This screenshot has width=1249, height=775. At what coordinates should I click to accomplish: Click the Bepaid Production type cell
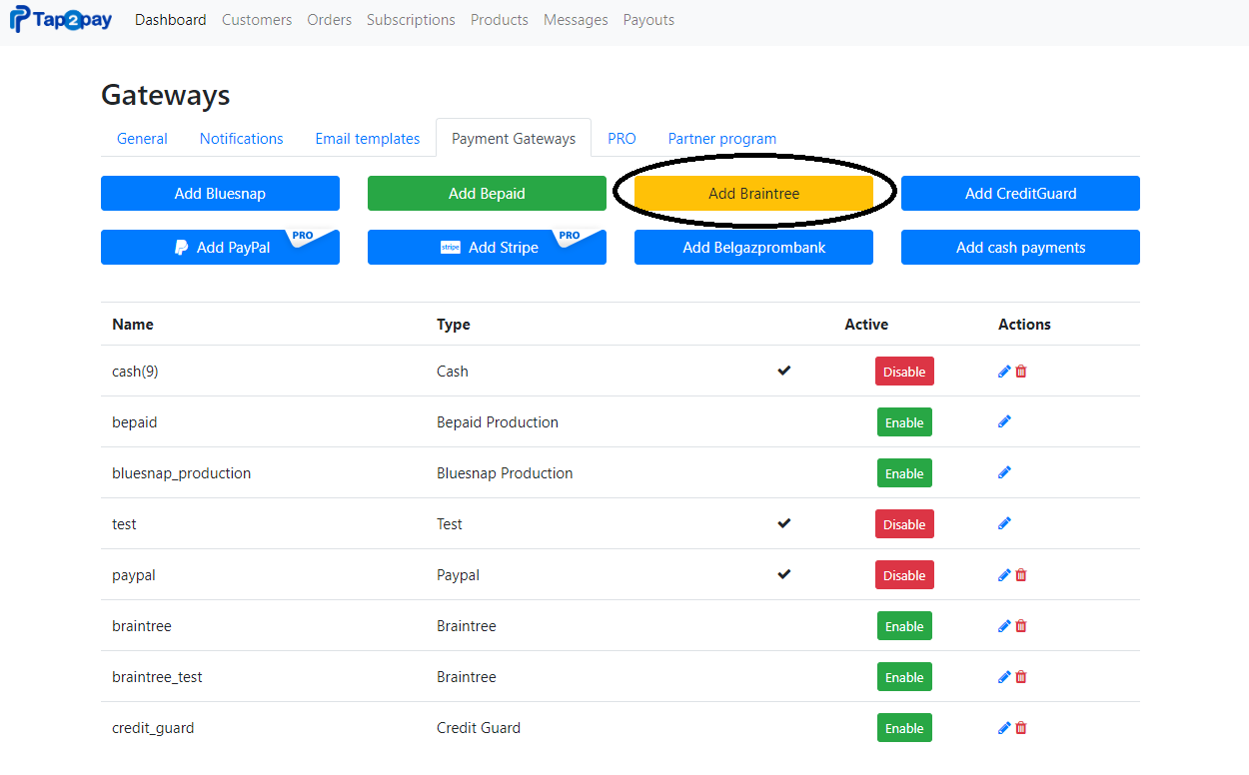pyautogui.click(x=498, y=422)
